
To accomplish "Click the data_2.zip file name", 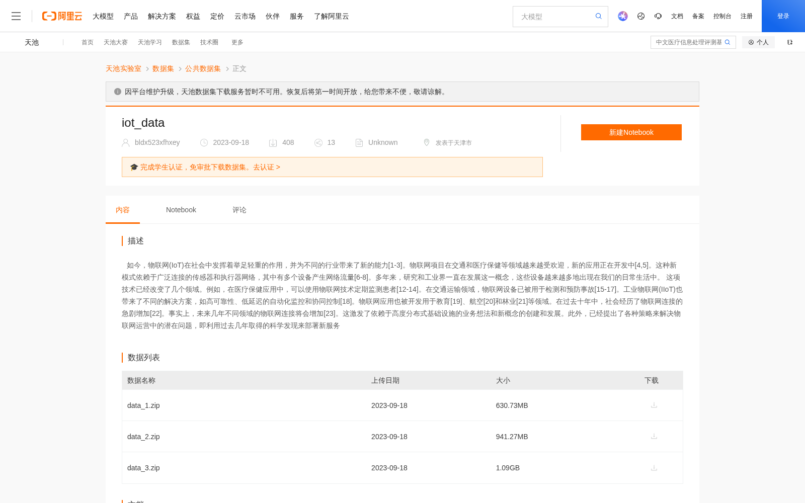I will [143, 437].
